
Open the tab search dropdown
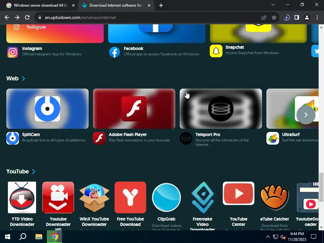click(273, 4)
